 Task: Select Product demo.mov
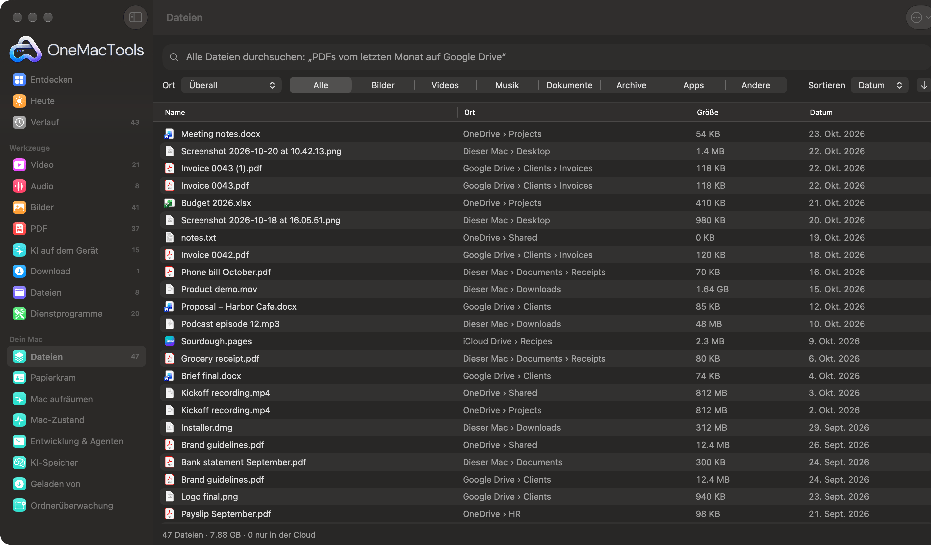[x=545, y=289]
